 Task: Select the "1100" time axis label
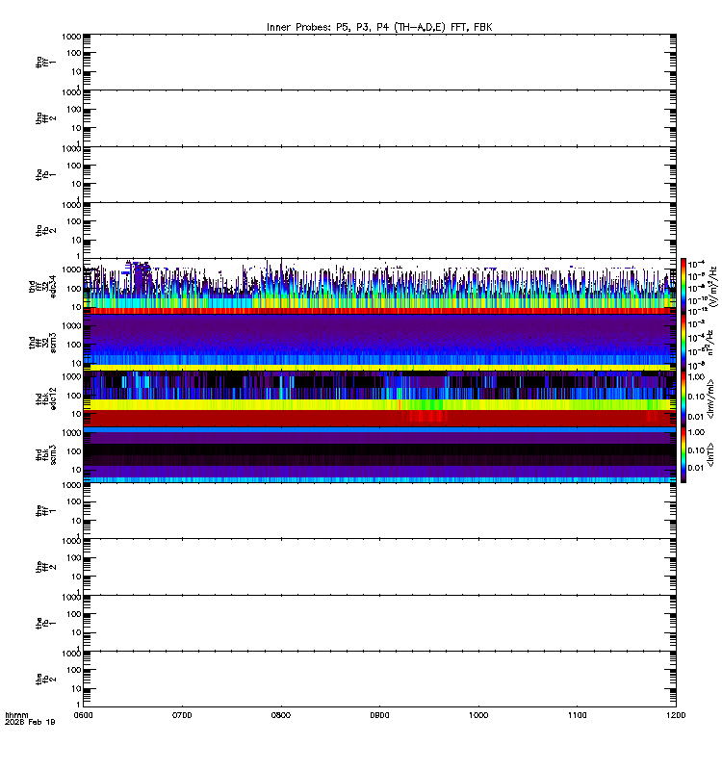pyautogui.click(x=577, y=715)
